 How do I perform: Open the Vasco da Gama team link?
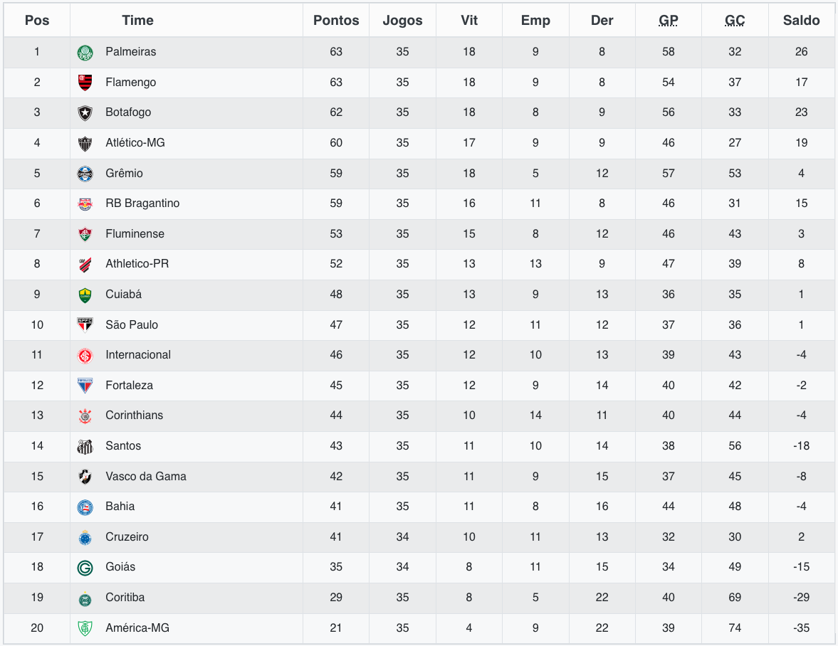(146, 477)
